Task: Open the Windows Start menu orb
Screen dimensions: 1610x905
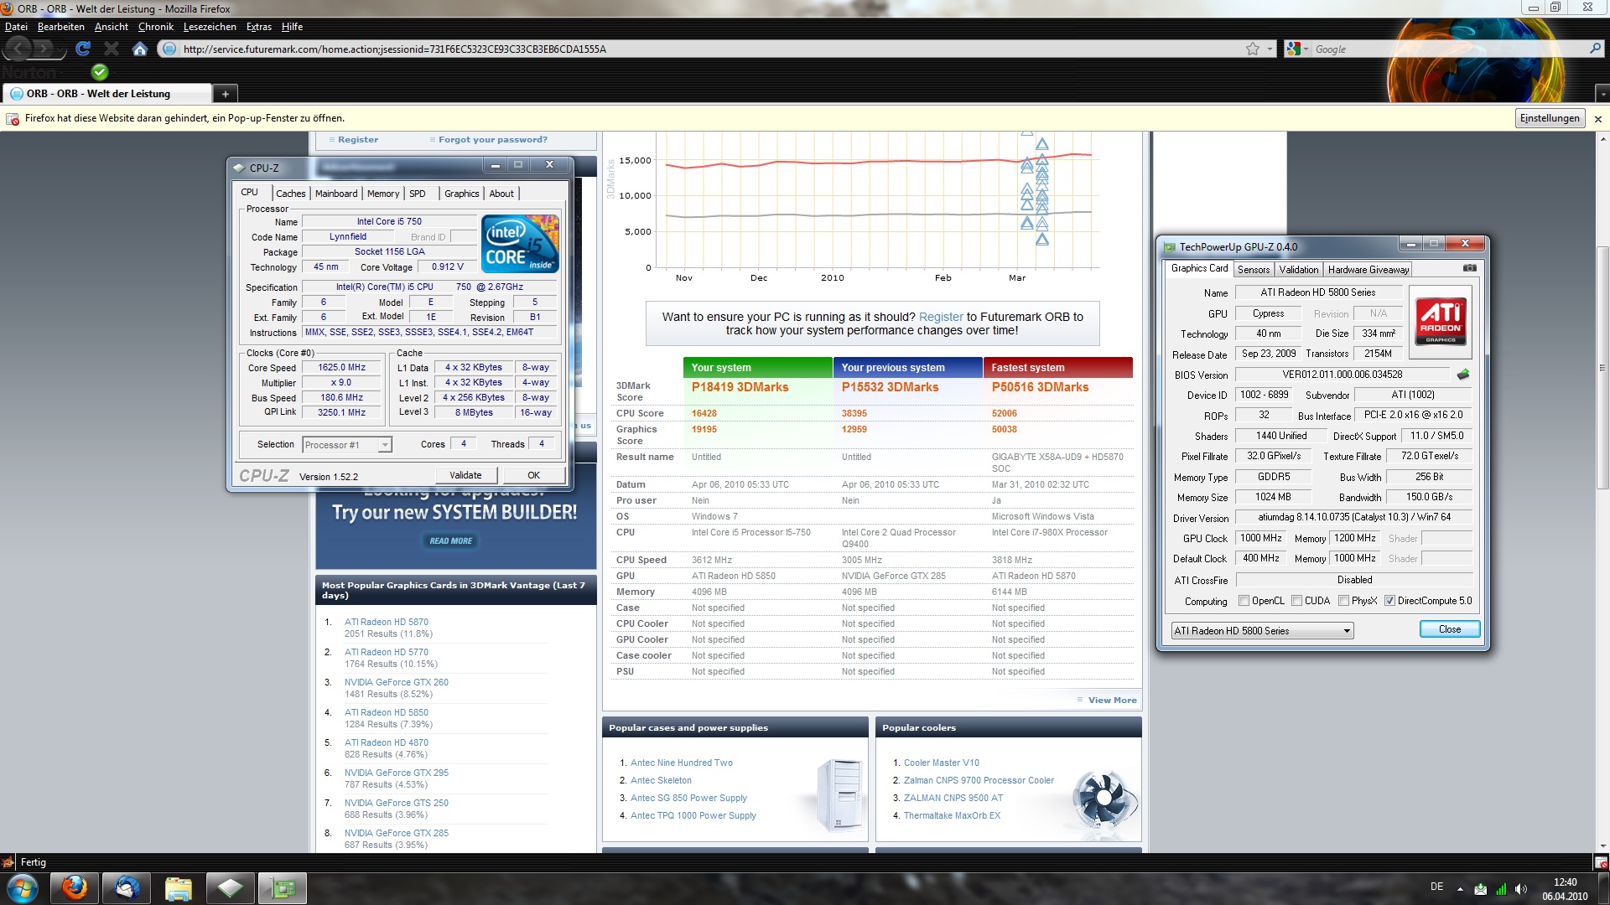Action: pos(22,887)
